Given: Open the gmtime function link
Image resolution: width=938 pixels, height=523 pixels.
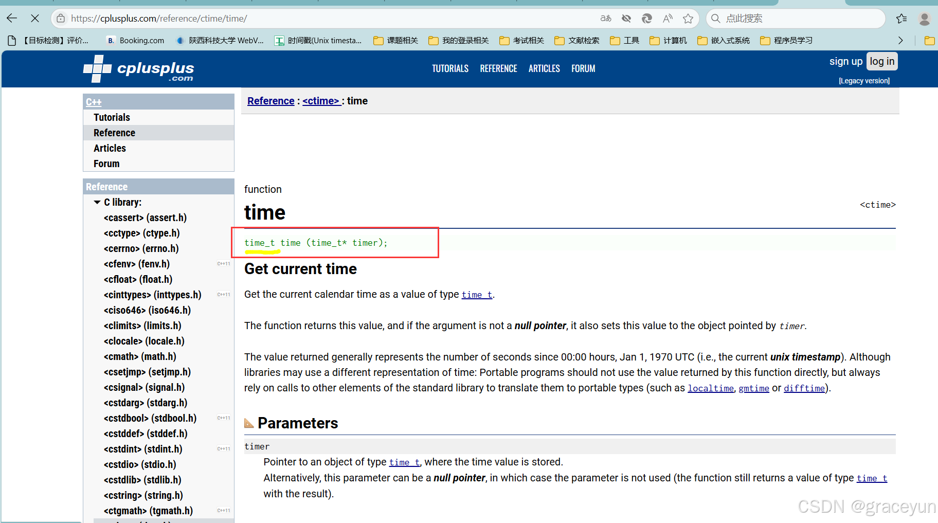Looking at the screenshot, I should coord(754,388).
